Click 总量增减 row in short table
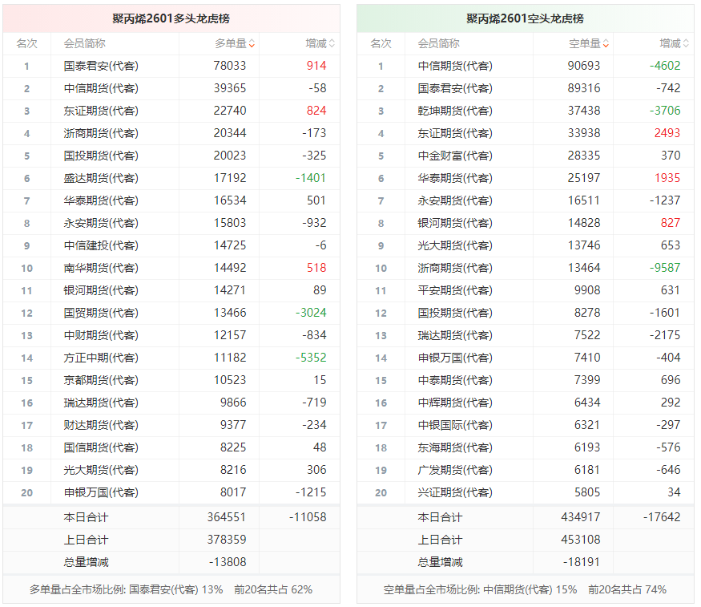This screenshot has height=607, width=701. tap(526, 562)
